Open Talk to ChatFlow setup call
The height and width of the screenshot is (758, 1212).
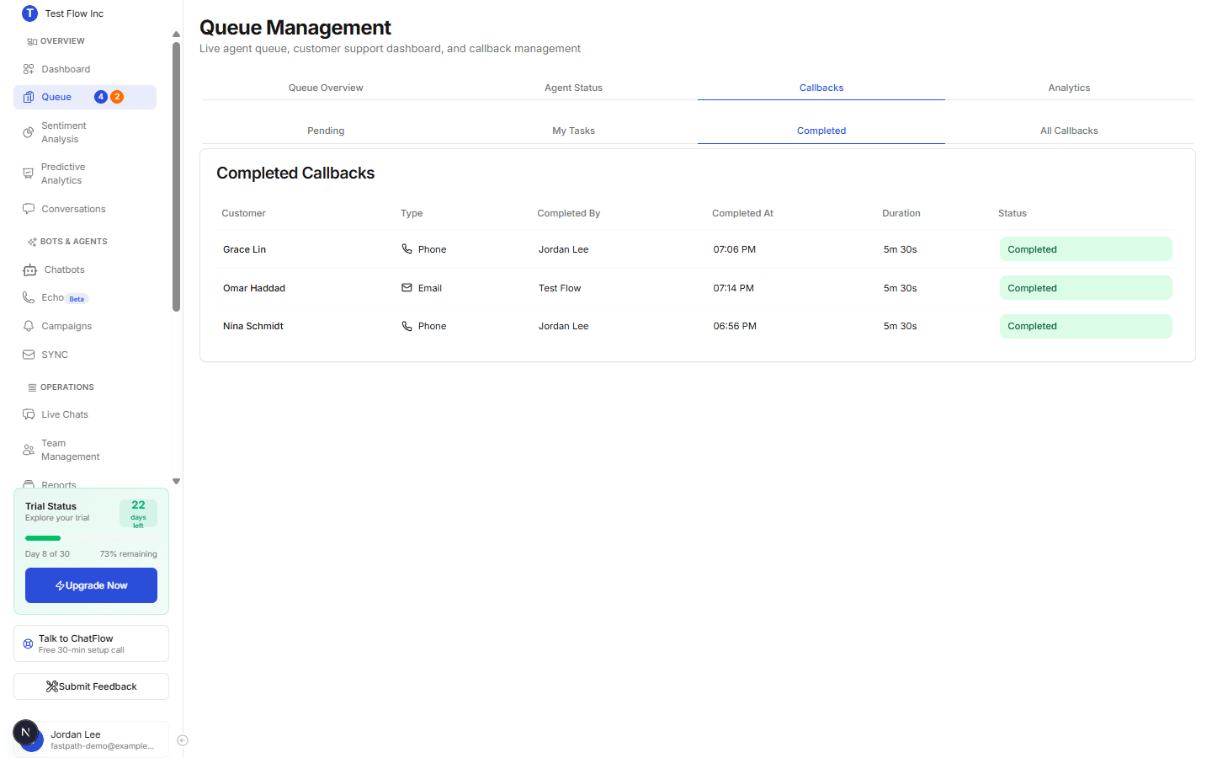(x=91, y=643)
